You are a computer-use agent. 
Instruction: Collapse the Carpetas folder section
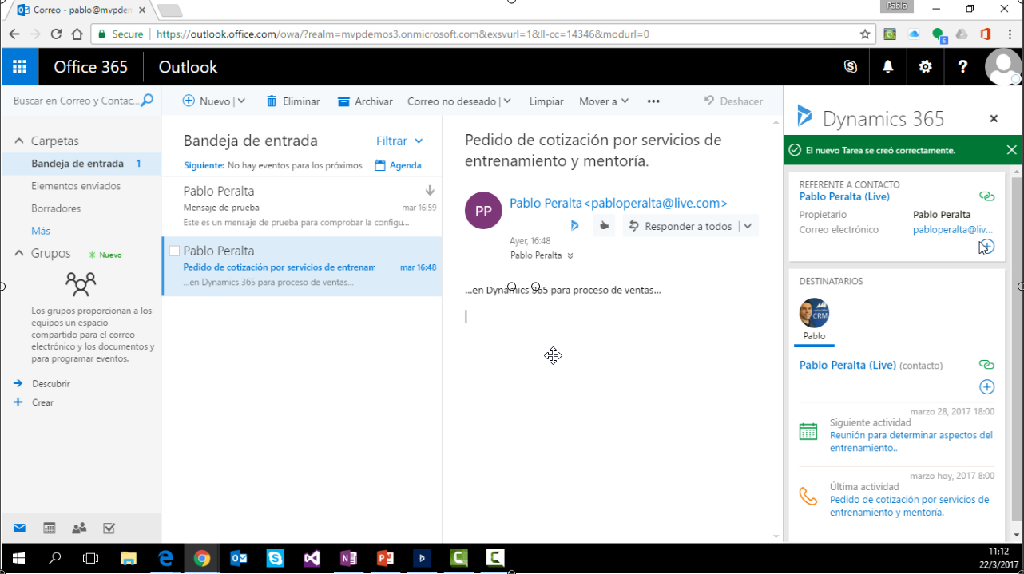(x=19, y=141)
